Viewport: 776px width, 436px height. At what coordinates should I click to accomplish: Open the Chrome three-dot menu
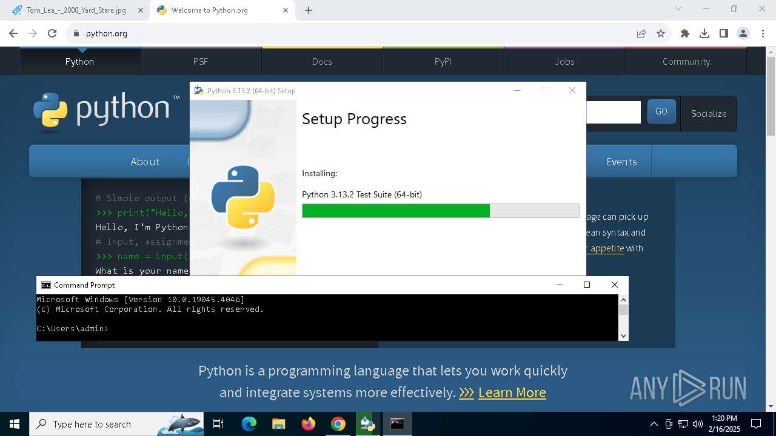click(x=762, y=33)
